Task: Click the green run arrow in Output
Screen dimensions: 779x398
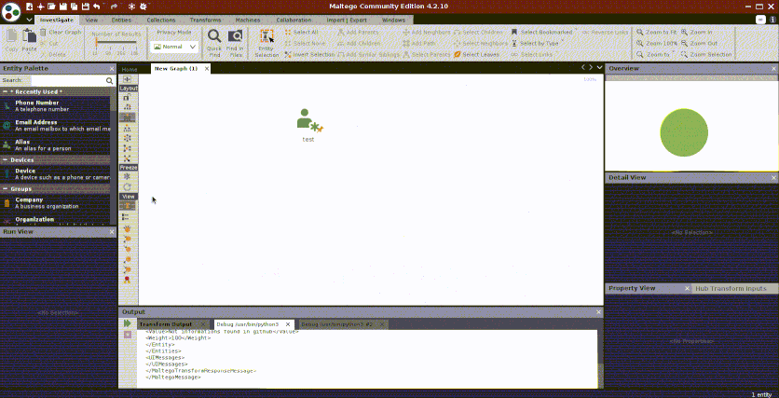Action: pos(127,323)
